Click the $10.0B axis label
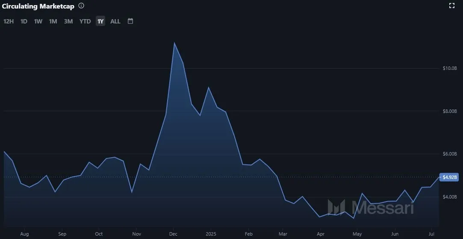 coord(450,68)
